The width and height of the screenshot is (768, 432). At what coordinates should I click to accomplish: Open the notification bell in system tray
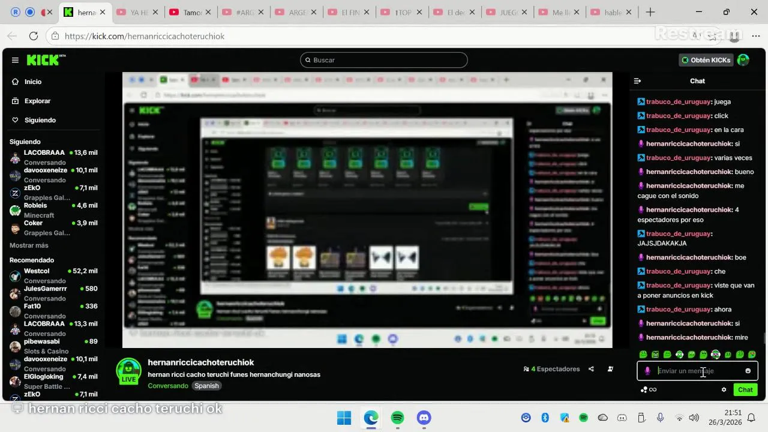751,418
